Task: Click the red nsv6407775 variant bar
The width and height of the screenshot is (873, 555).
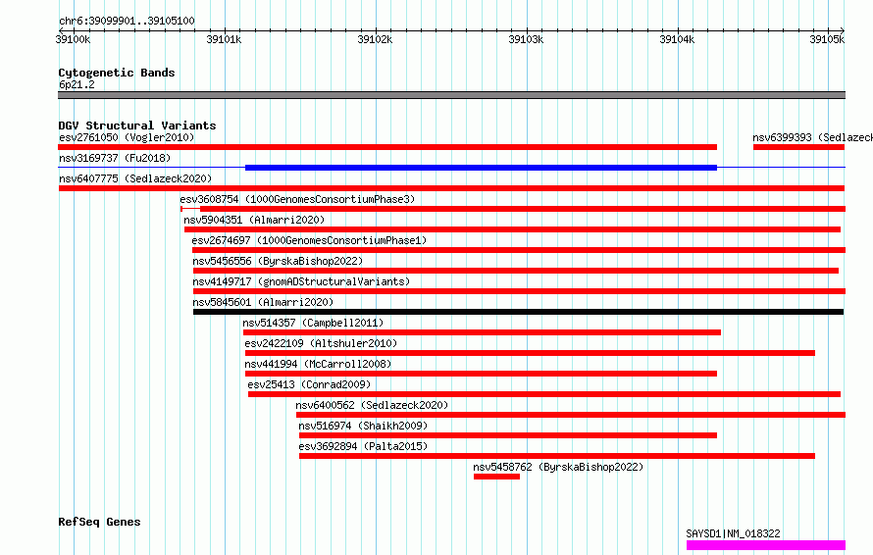Action: pos(451,188)
